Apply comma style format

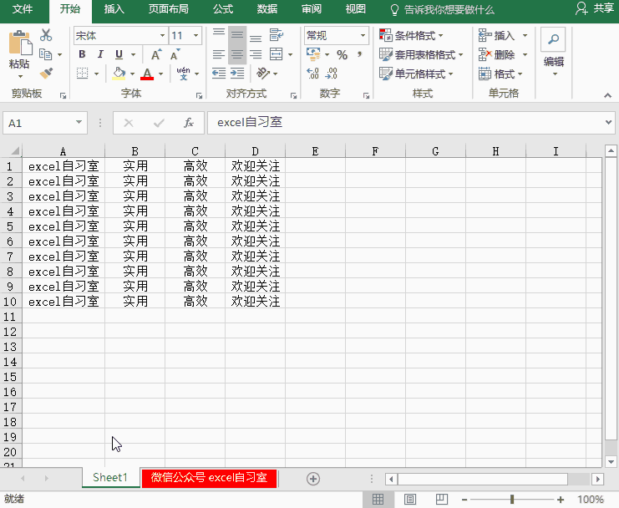pyautogui.click(x=360, y=54)
